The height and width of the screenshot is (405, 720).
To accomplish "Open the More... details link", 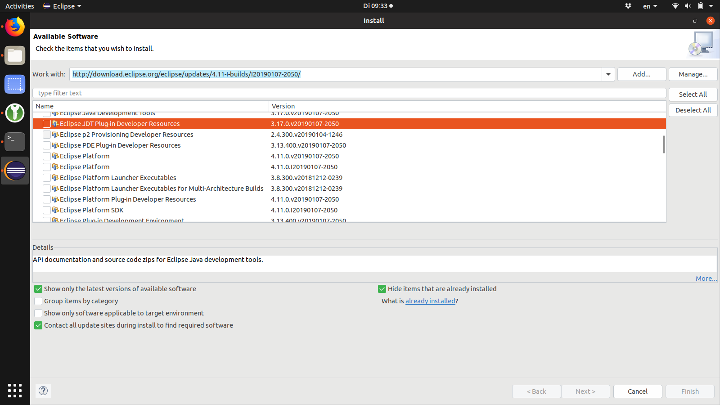I will (x=706, y=279).
